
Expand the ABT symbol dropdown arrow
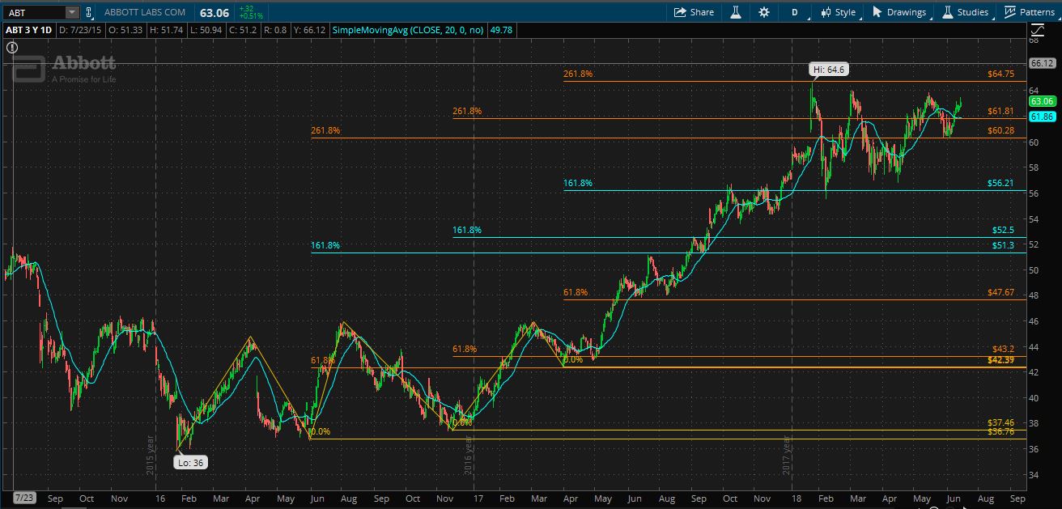[71, 12]
